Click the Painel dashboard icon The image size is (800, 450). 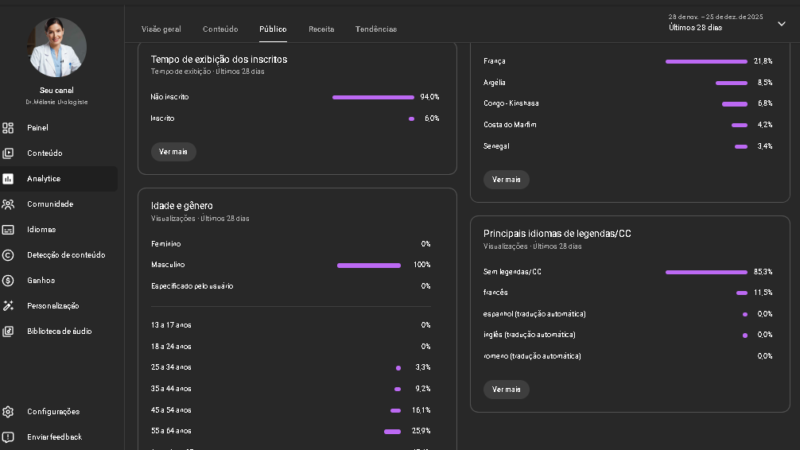click(8, 128)
